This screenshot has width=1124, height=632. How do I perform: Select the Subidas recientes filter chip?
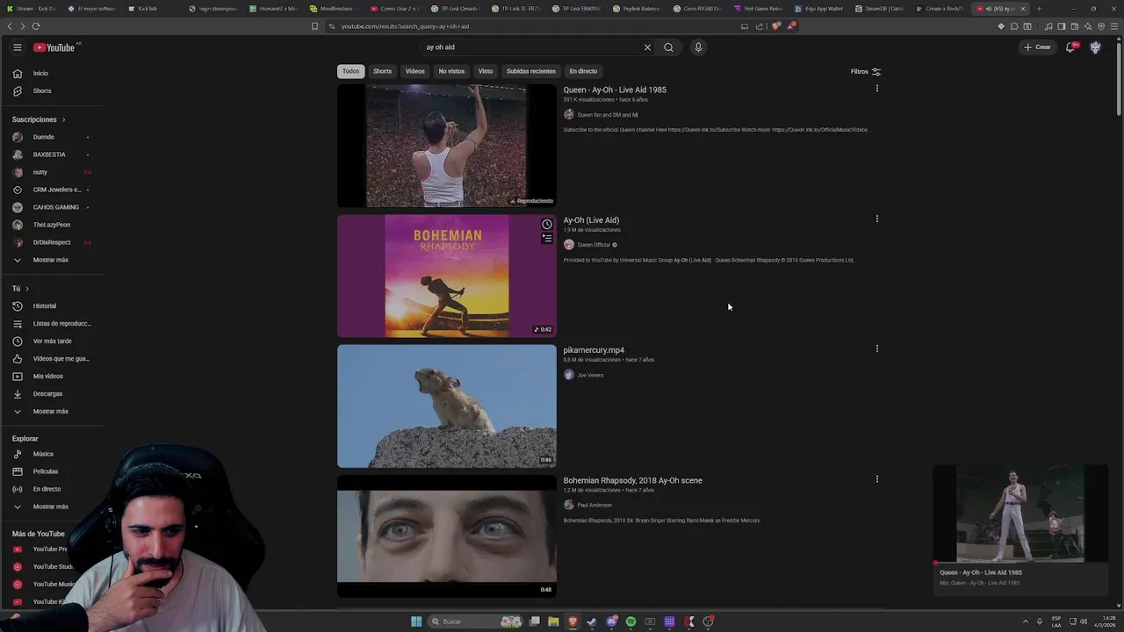(x=531, y=71)
